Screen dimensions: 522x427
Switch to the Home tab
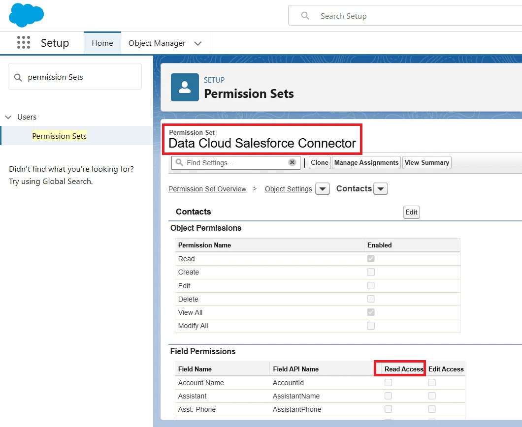(102, 43)
